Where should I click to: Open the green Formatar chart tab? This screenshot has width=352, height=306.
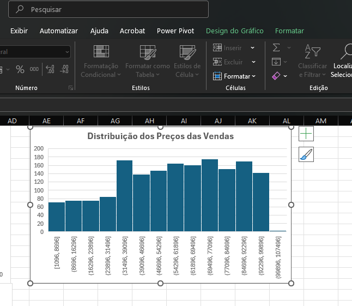point(289,31)
